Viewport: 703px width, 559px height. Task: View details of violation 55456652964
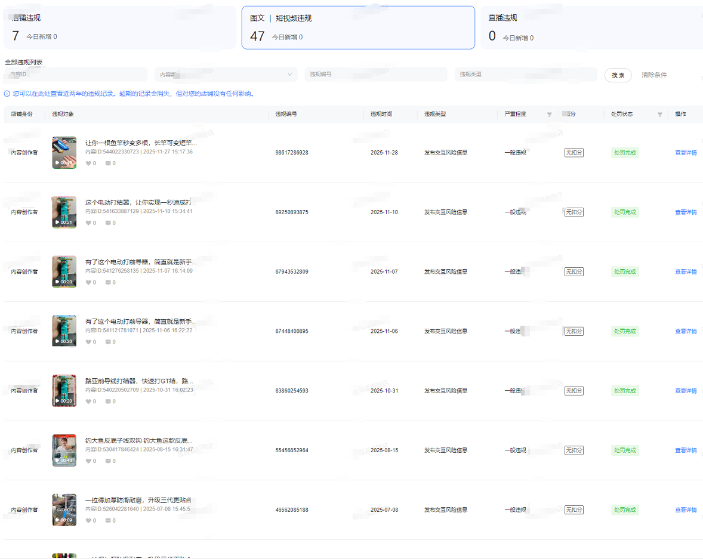tap(686, 450)
